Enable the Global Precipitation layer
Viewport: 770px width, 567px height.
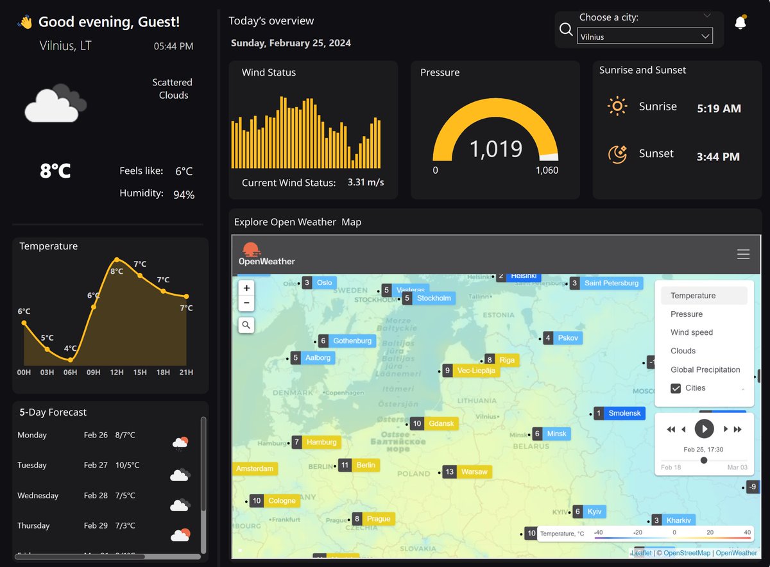[705, 369]
